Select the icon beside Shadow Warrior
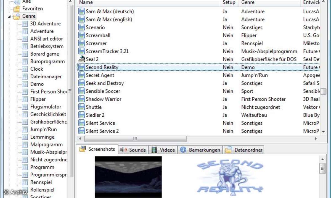 tap(81, 99)
